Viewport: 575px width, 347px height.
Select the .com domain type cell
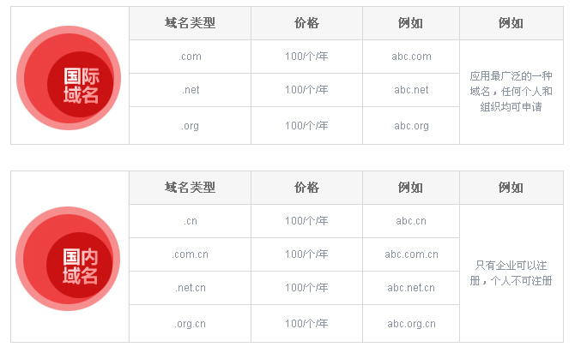pyautogui.click(x=190, y=57)
